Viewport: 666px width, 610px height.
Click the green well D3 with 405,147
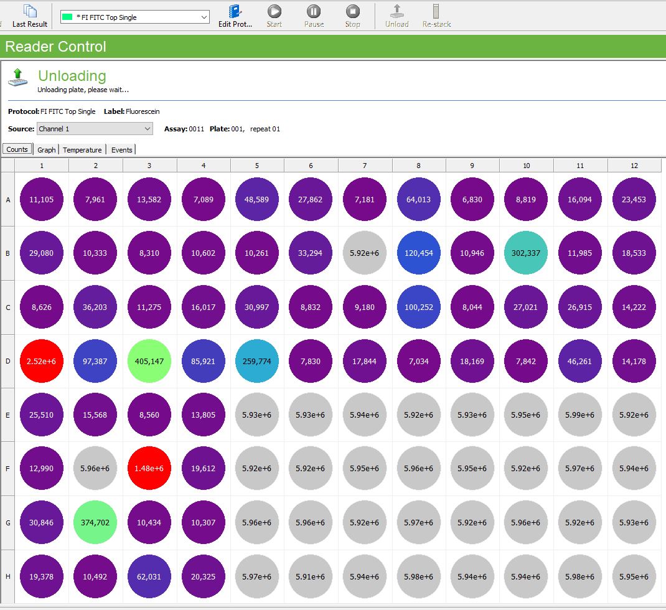[149, 361]
